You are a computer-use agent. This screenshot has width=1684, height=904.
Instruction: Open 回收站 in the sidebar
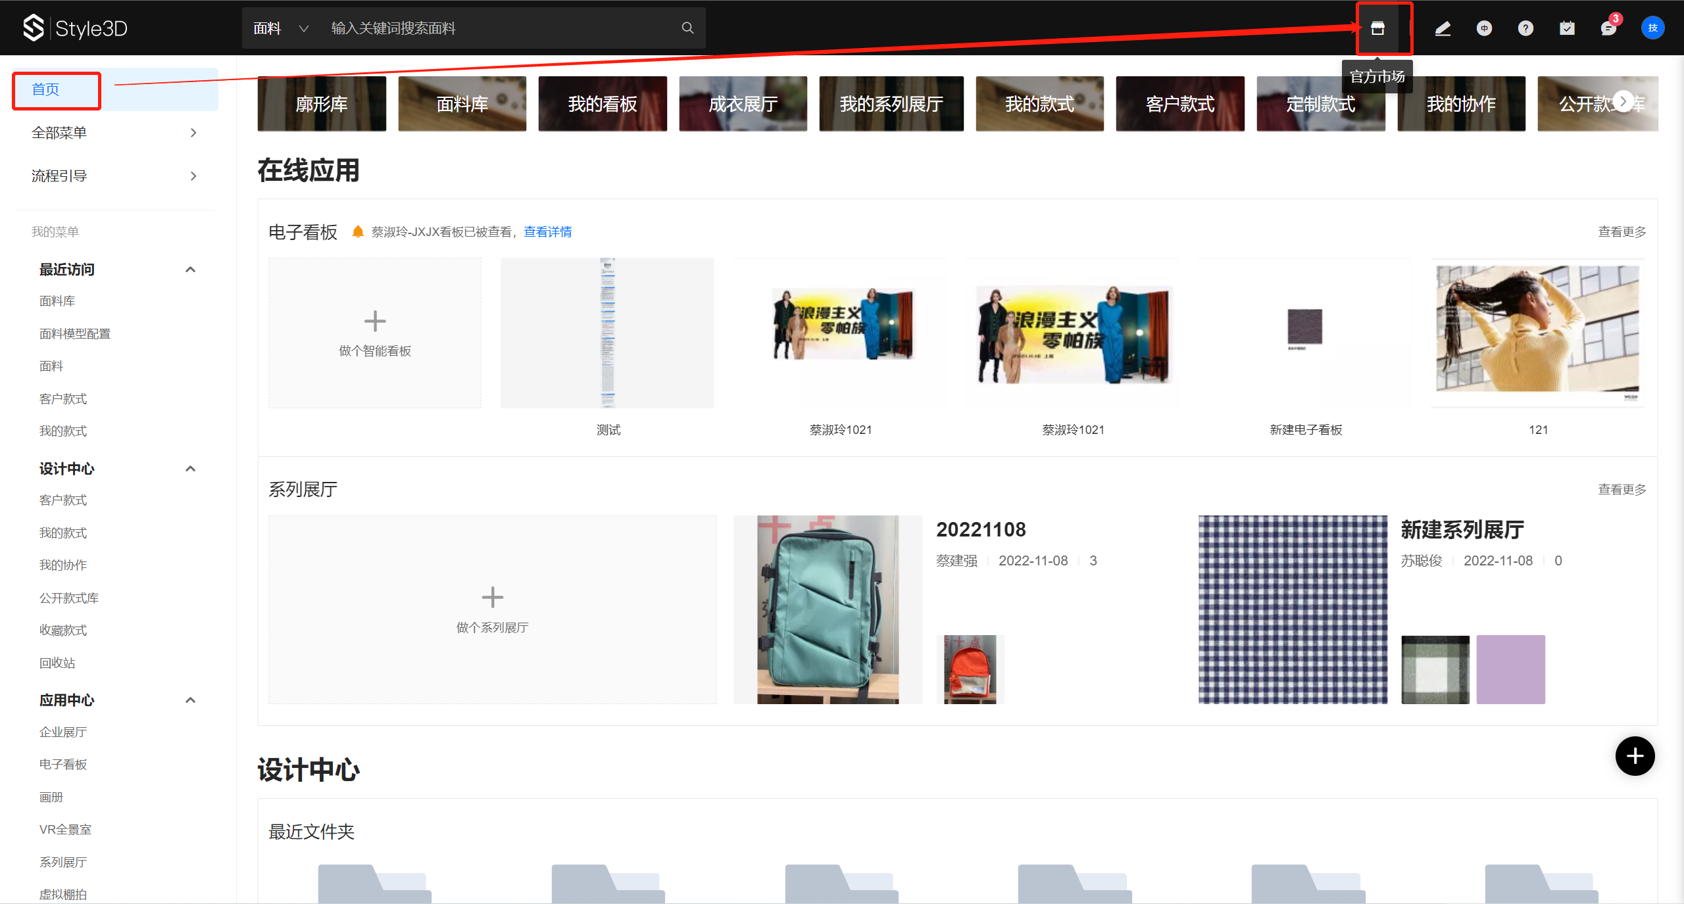tap(57, 663)
